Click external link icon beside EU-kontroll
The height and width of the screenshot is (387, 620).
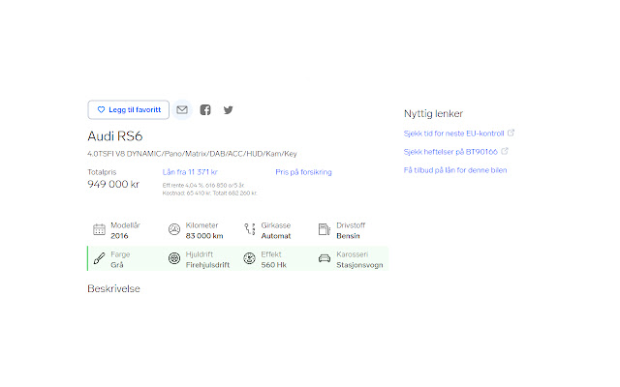(511, 133)
